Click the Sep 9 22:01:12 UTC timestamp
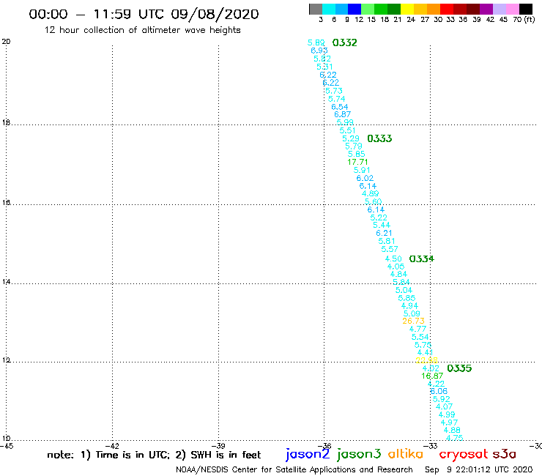 479,470
